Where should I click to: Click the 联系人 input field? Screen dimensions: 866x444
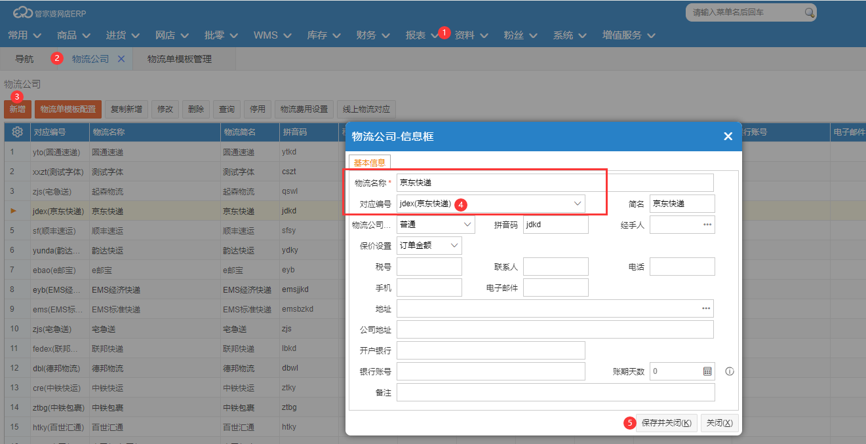pos(556,267)
